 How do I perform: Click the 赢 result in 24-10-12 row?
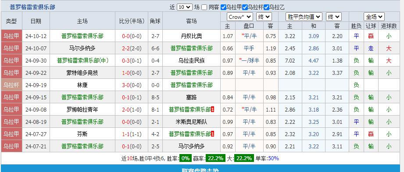371,36
